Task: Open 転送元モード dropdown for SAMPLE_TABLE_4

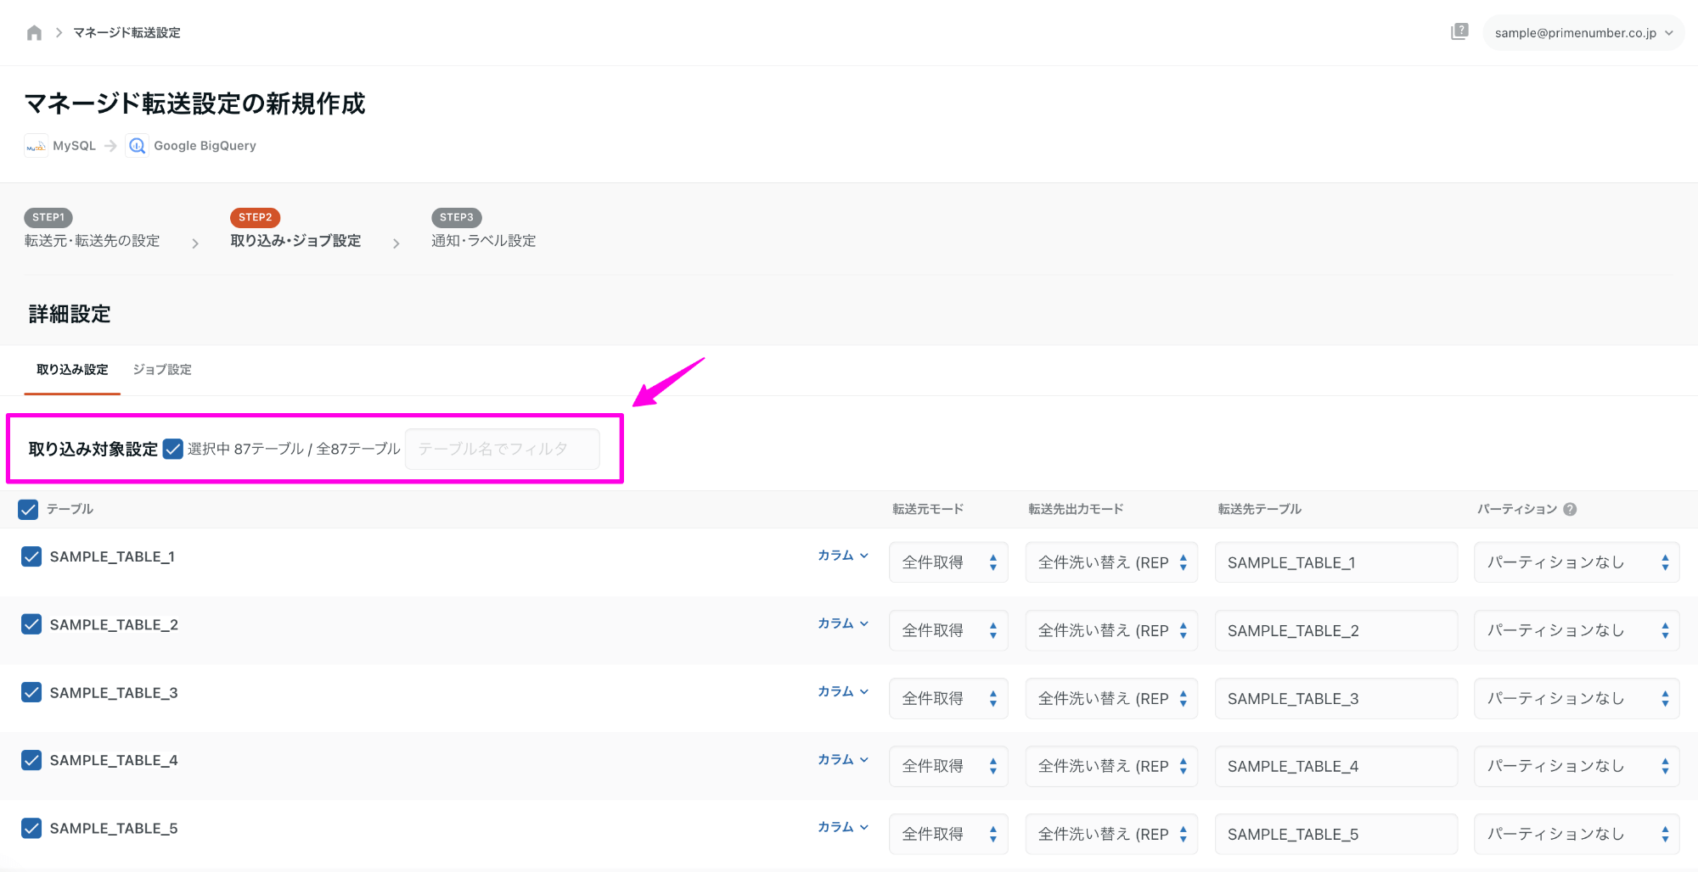Action: coord(948,766)
